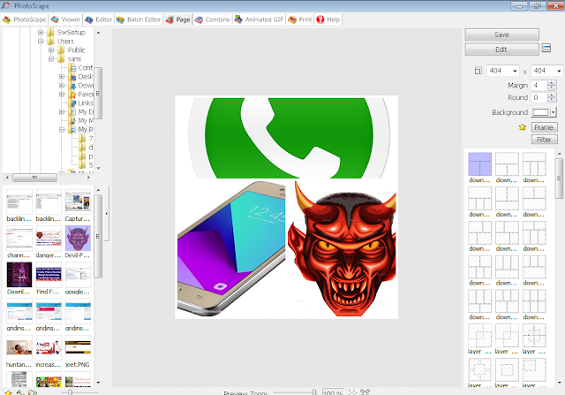Image resolution: width=565 pixels, height=395 pixels.
Task: Select the Downl... thumbnail
Action: [x=19, y=275]
